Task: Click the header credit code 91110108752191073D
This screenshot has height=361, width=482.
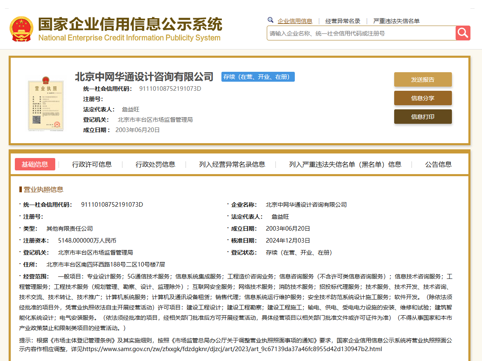Action: click(x=170, y=89)
